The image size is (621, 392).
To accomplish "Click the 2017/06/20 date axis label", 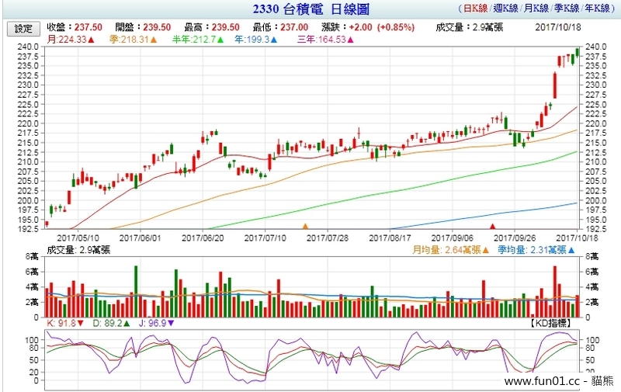I will pos(203,238).
